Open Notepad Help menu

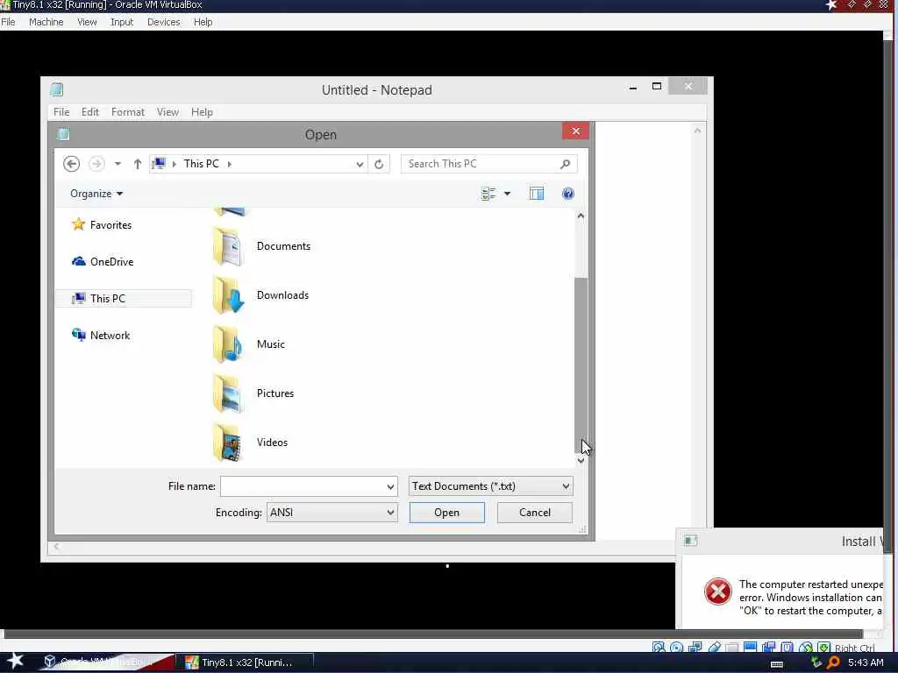pyautogui.click(x=203, y=112)
